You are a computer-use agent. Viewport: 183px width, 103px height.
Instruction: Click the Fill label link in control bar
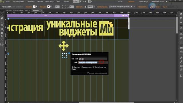(29, 7)
